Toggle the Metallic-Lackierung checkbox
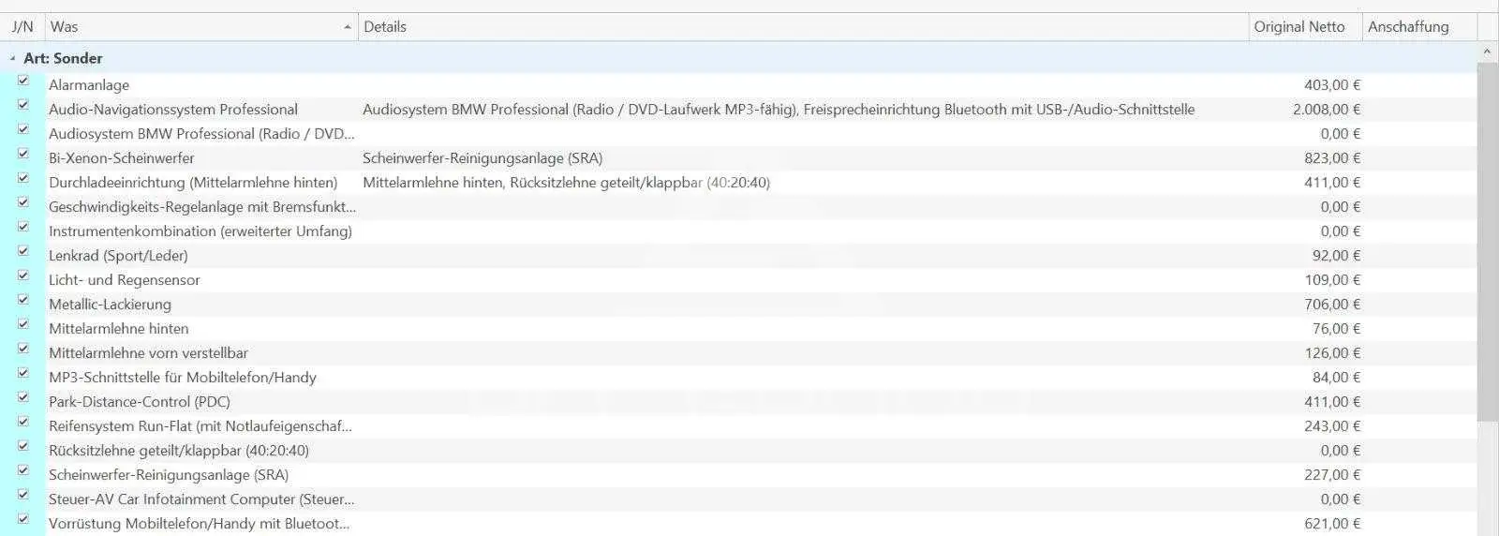This screenshot has width=1499, height=536. point(23,300)
